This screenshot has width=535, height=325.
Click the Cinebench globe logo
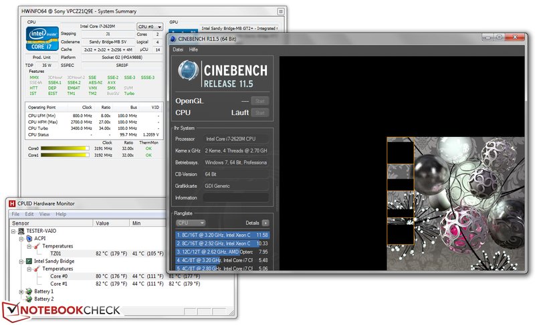point(188,70)
